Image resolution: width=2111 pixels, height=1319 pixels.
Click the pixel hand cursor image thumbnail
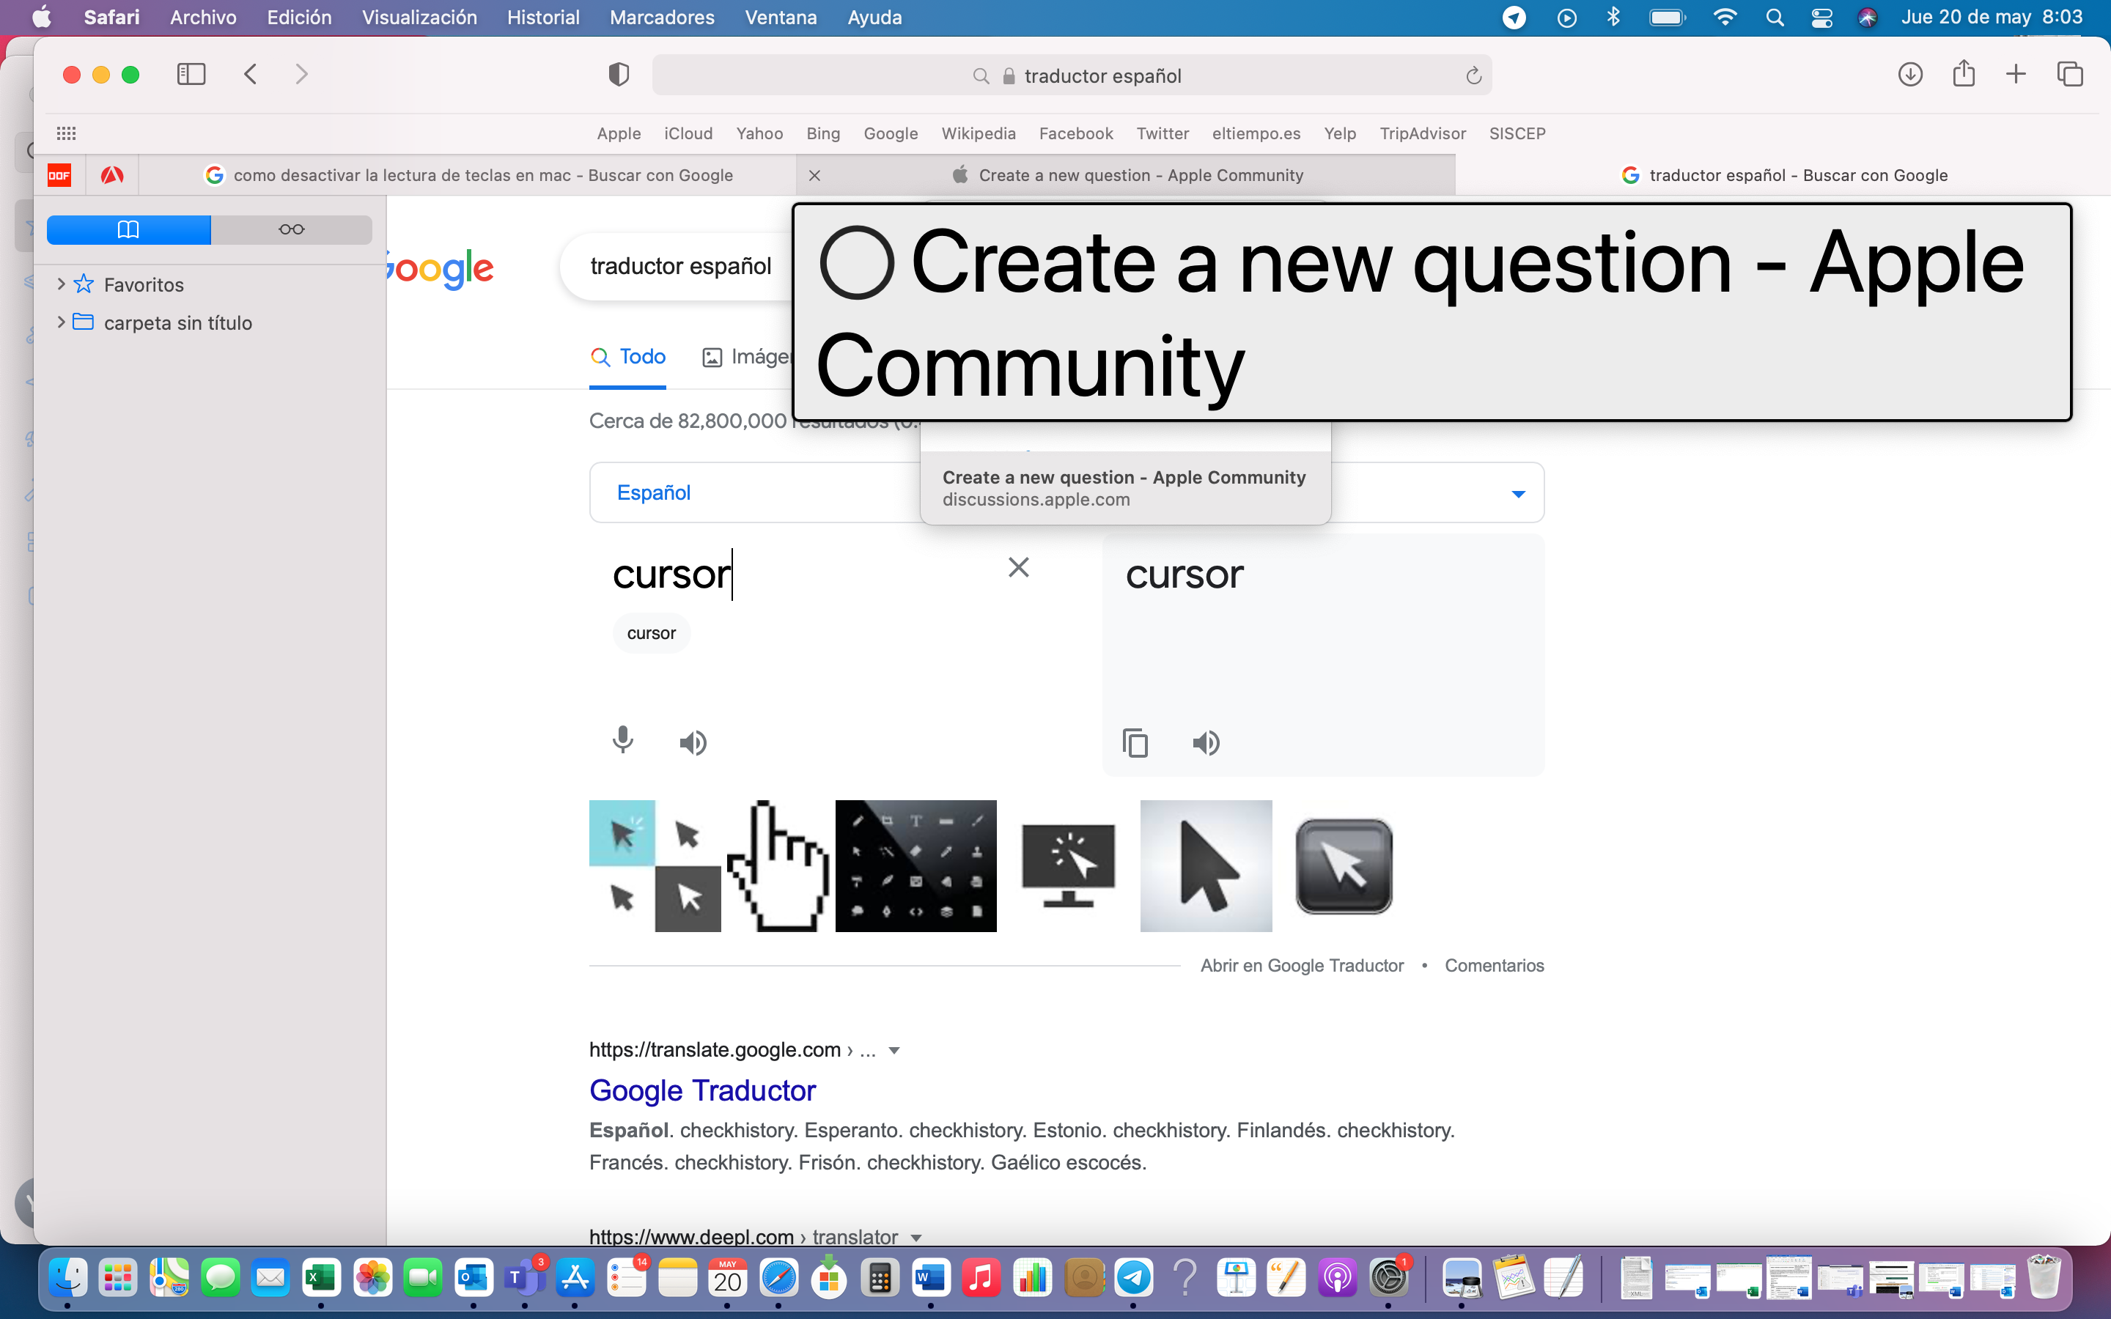778,865
